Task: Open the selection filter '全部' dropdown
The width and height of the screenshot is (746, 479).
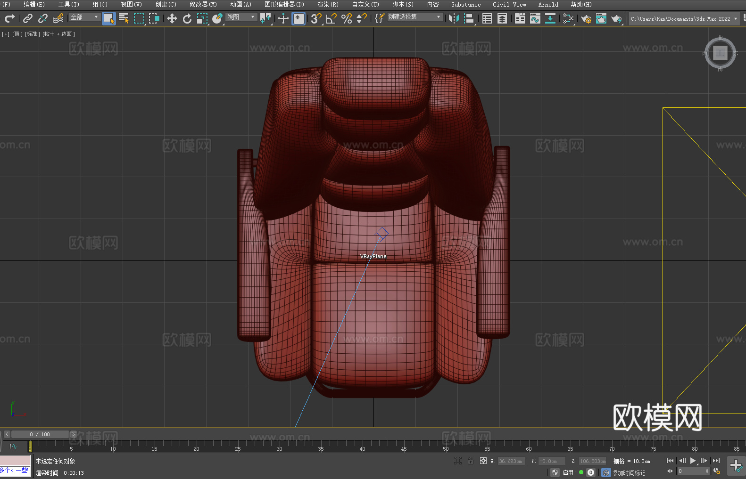Action: click(84, 17)
